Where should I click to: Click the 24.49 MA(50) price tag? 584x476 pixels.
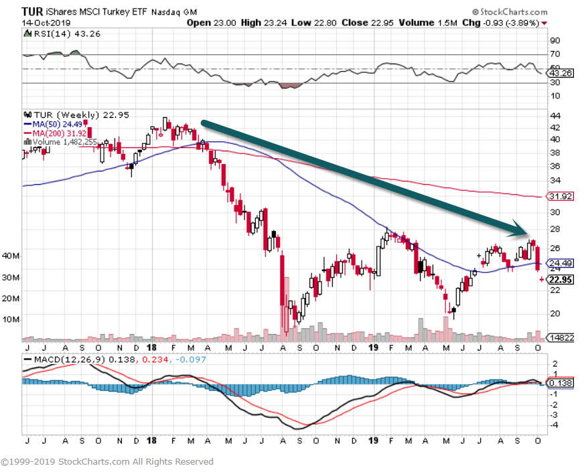(560, 263)
